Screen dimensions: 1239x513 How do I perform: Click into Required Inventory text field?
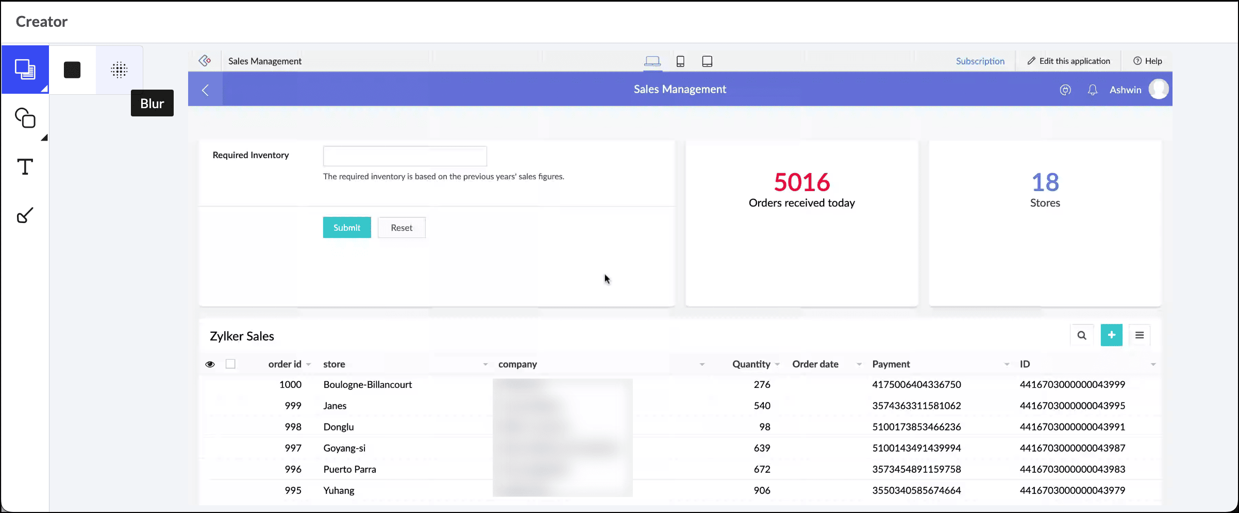point(405,156)
